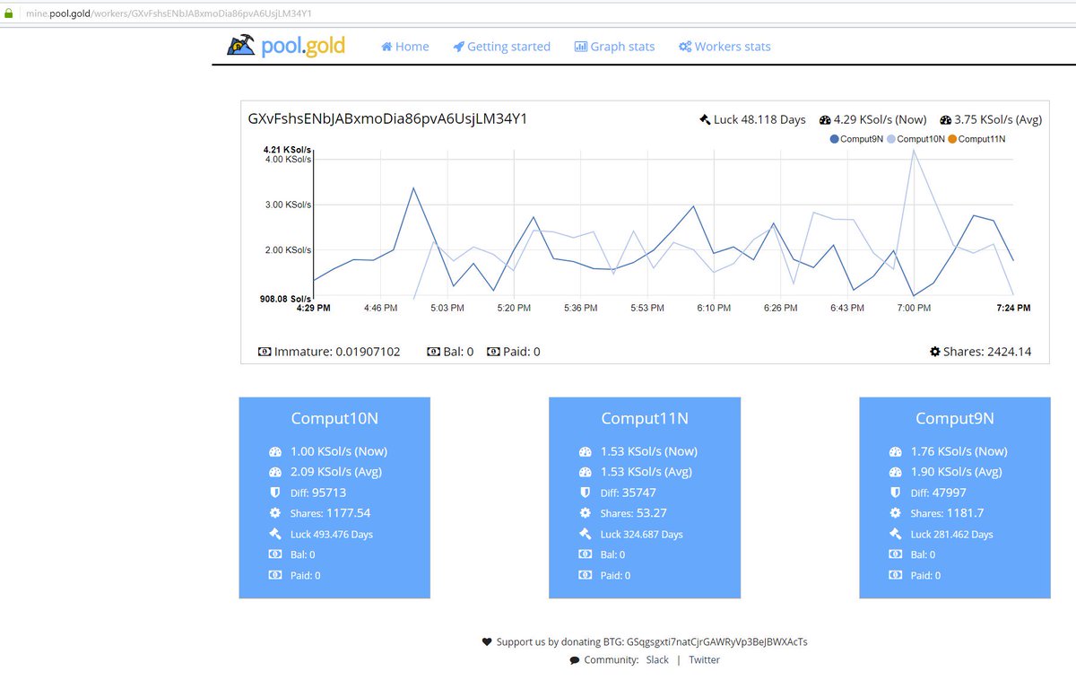Click the 908.08 Sol/s minimum axis label
The image size is (1076, 680).
(286, 299)
